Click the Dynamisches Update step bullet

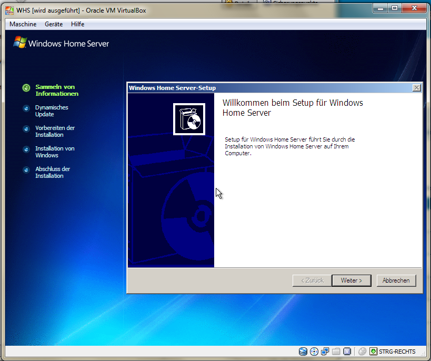(26, 108)
